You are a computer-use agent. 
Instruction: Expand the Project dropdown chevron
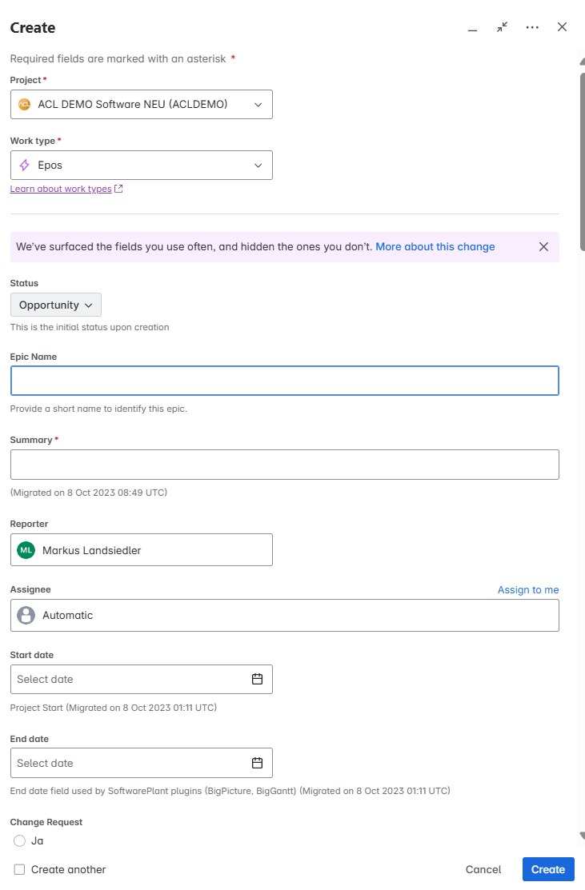click(258, 105)
